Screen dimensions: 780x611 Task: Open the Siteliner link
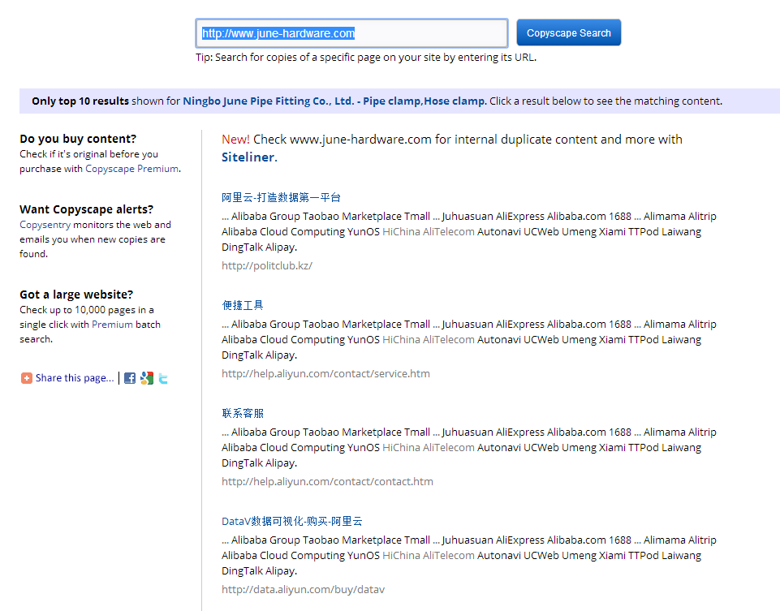(x=248, y=157)
